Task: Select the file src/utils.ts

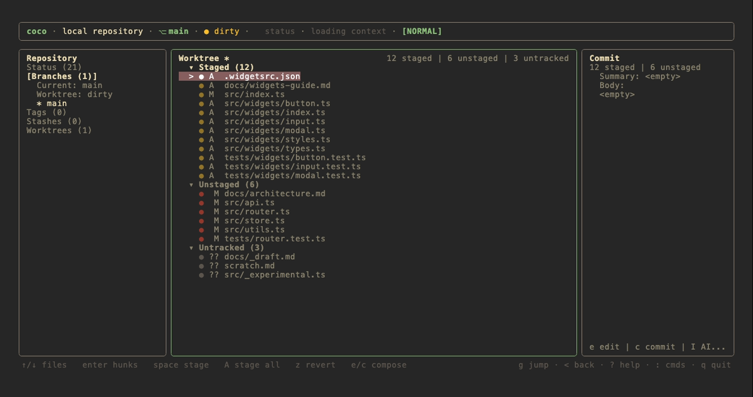Action: pos(255,230)
